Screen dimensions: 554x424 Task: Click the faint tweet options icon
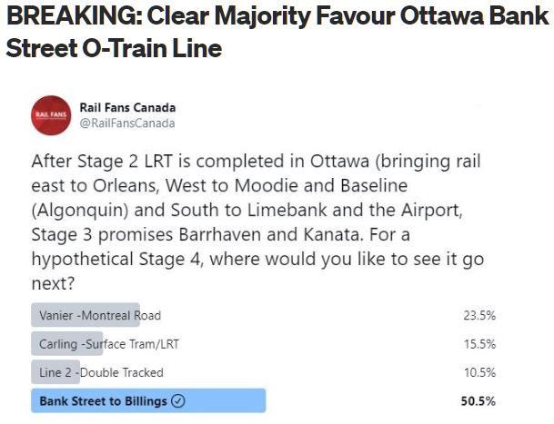(x=479, y=106)
